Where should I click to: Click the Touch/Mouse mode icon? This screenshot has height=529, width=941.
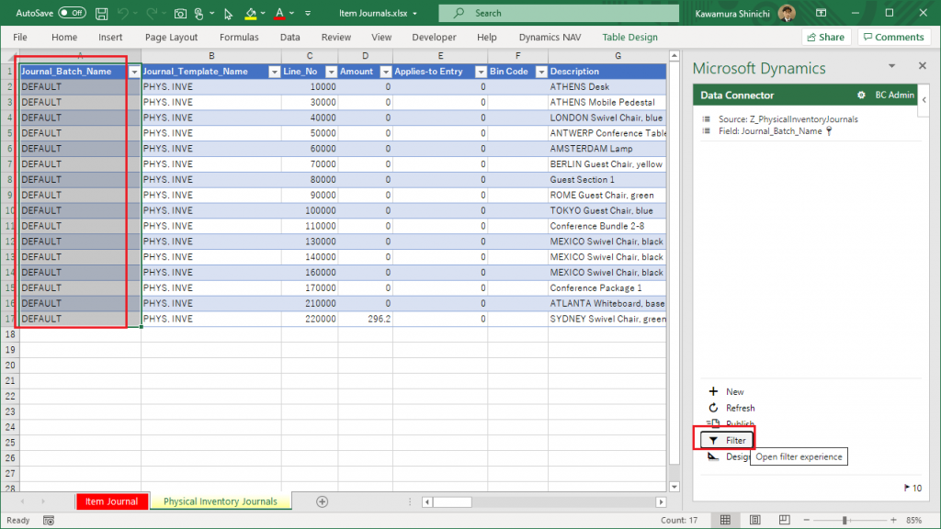coord(199,13)
